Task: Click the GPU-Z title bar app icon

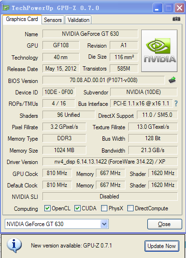Action: [x=6, y=8]
